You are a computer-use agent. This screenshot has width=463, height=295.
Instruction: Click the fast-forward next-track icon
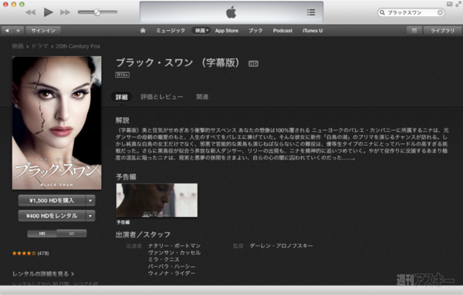coord(65,12)
